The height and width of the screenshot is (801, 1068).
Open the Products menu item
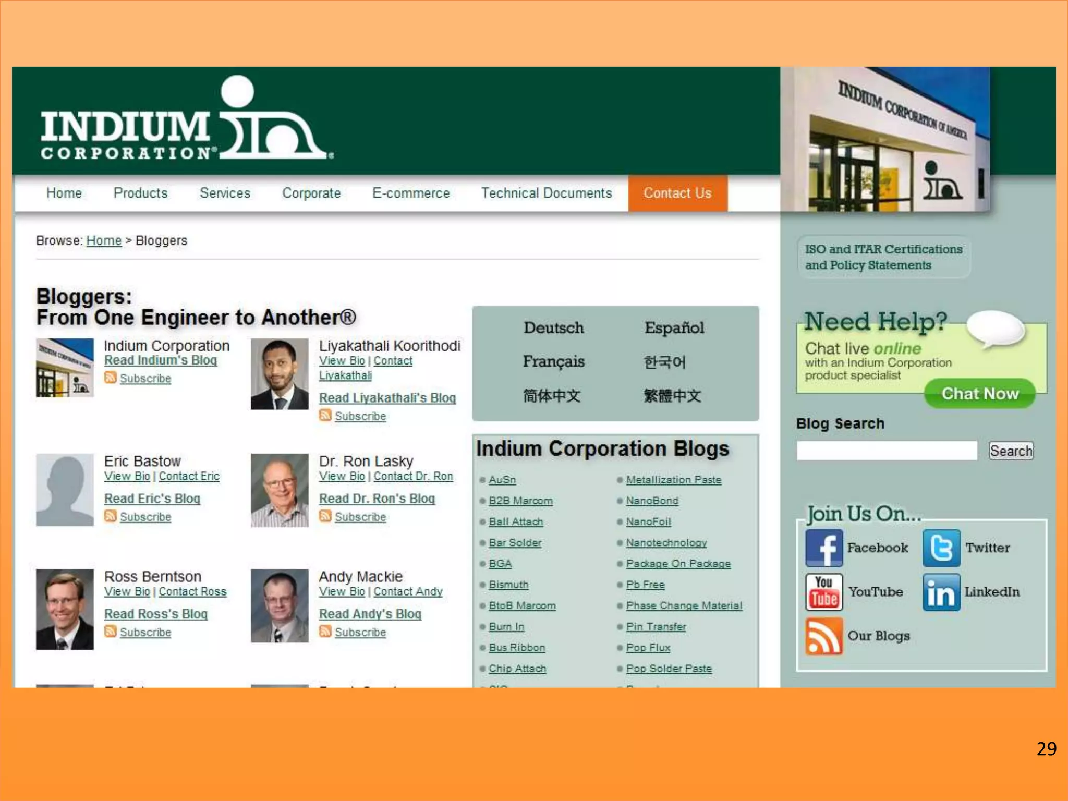pos(140,193)
